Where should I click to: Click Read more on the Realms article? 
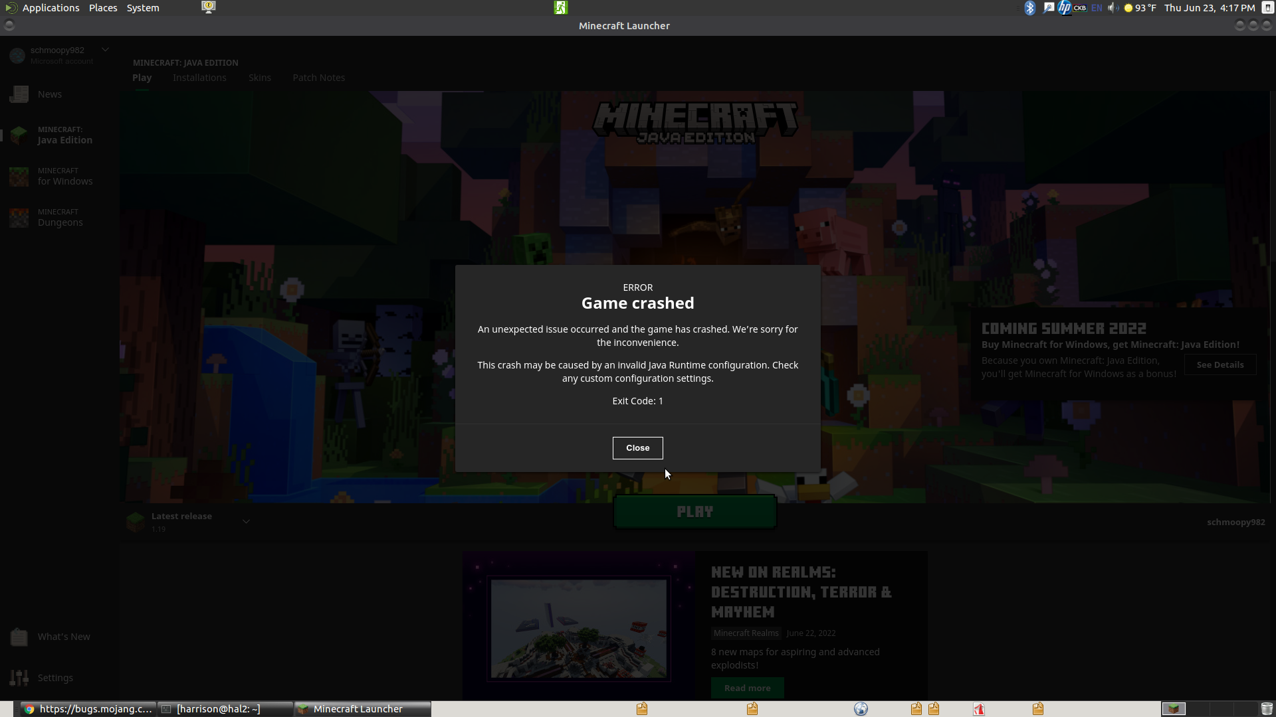[748, 688]
